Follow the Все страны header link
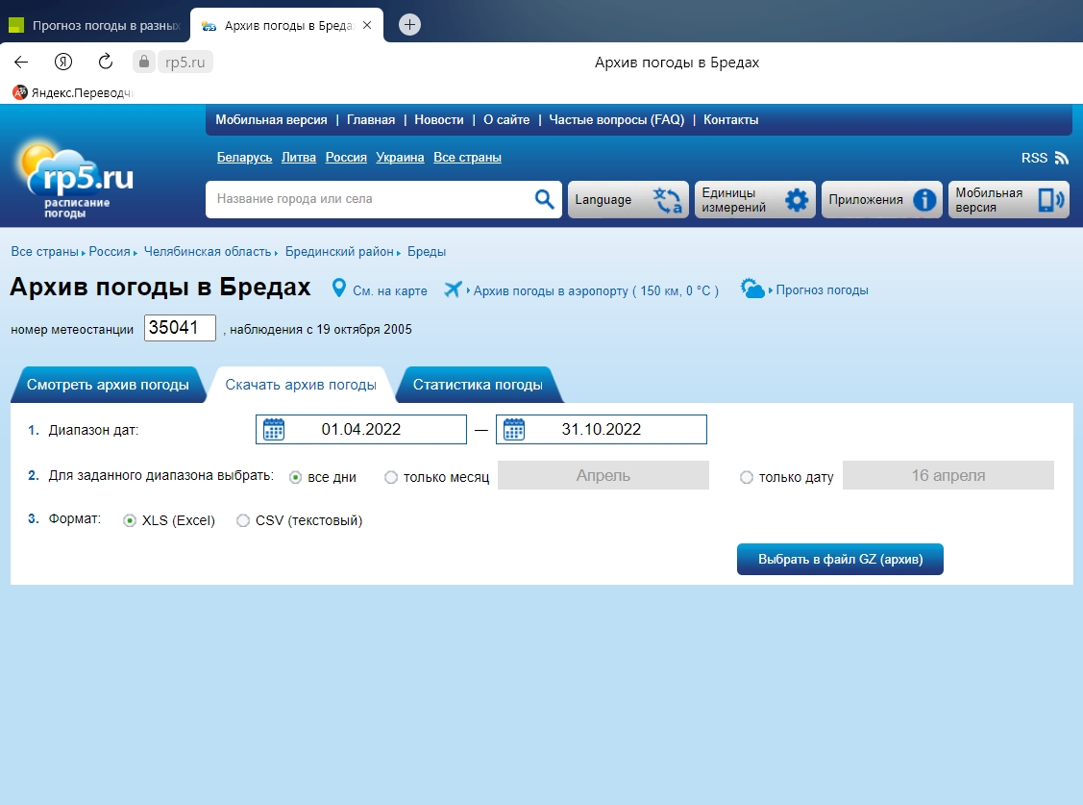The image size is (1083, 805). (468, 158)
